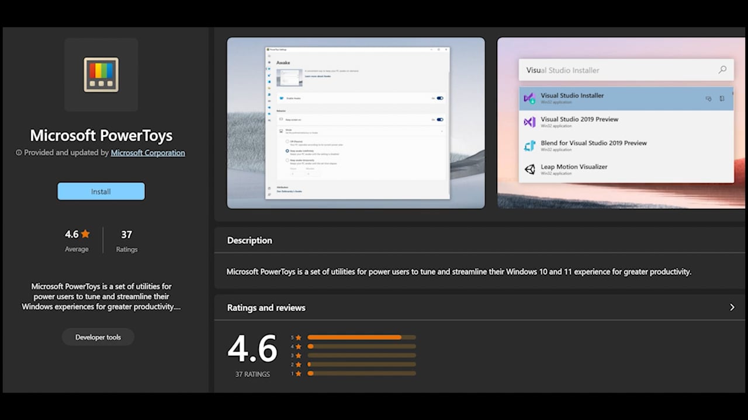The height and width of the screenshot is (420, 748).
Task: Click the large 4.6 rating score
Action: click(252, 348)
